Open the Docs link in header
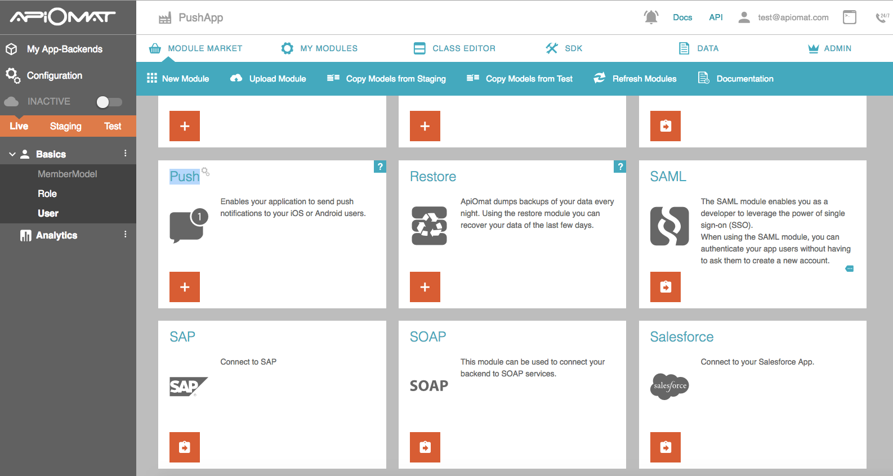The image size is (893, 476). pyautogui.click(x=682, y=17)
